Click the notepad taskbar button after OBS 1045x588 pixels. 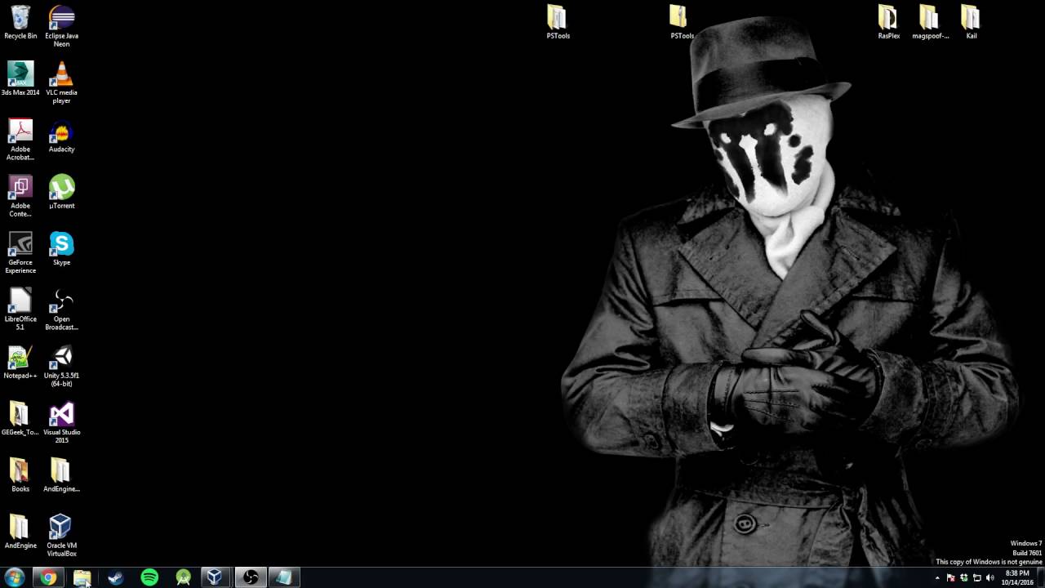(284, 577)
